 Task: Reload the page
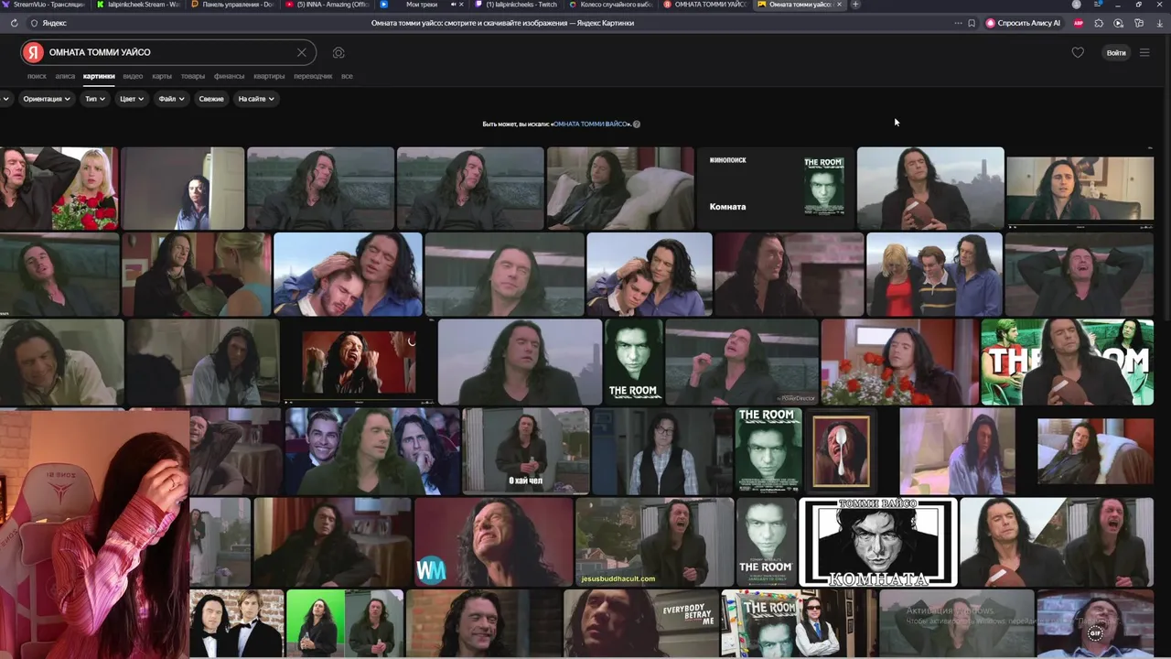14,23
